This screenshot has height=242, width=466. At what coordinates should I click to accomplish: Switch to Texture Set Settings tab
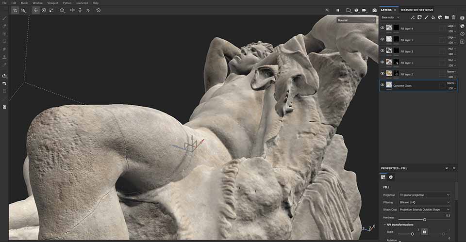416,10
